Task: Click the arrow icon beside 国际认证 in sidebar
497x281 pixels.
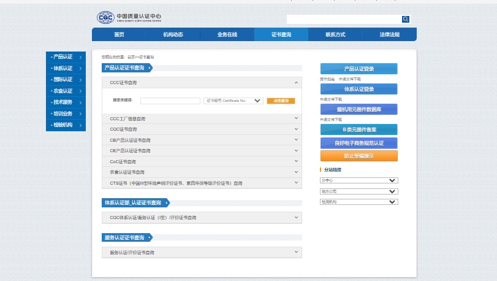Action: [x=80, y=80]
